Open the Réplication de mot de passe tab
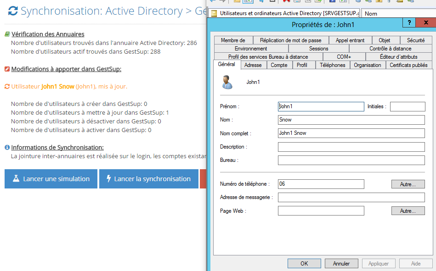This screenshot has height=271, width=436. (x=290, y=40)
